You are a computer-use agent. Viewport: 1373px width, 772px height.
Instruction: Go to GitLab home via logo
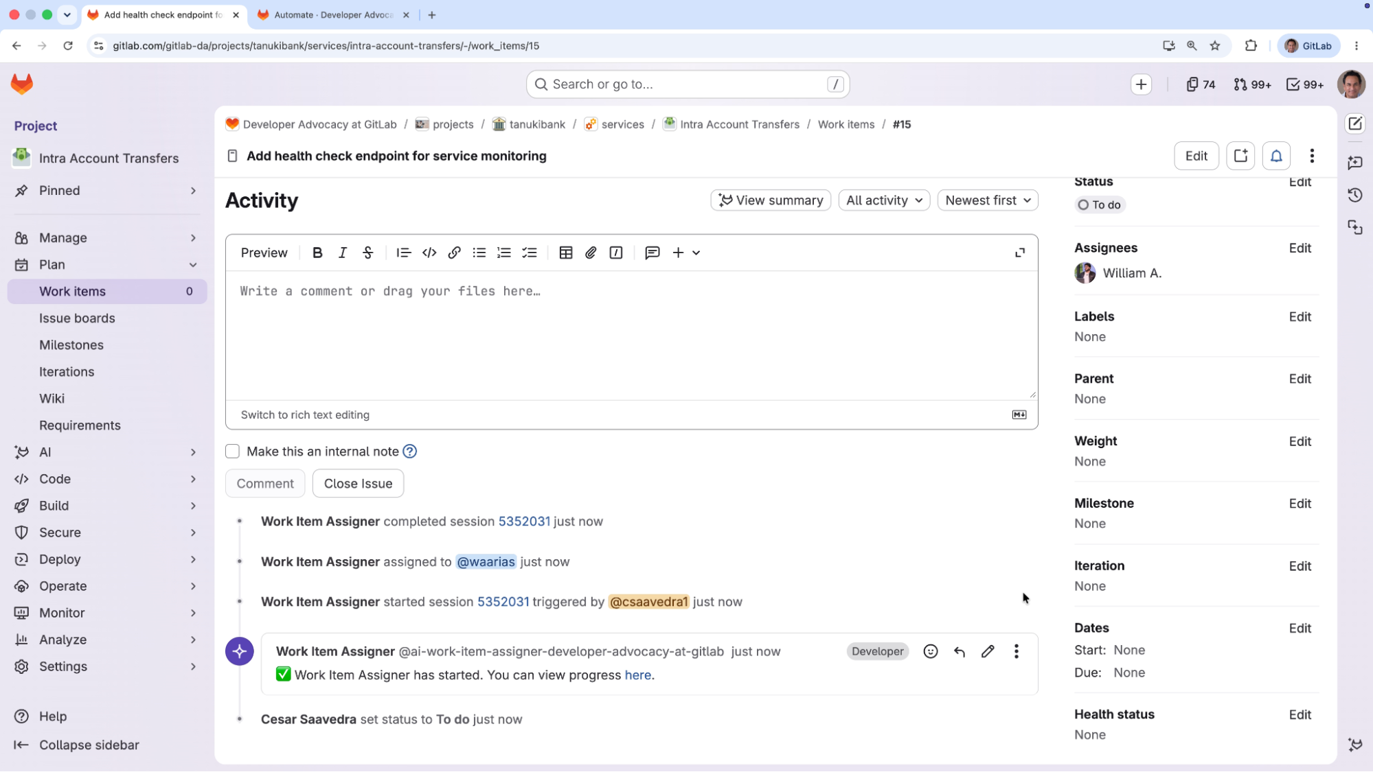[x=22, y=84]
